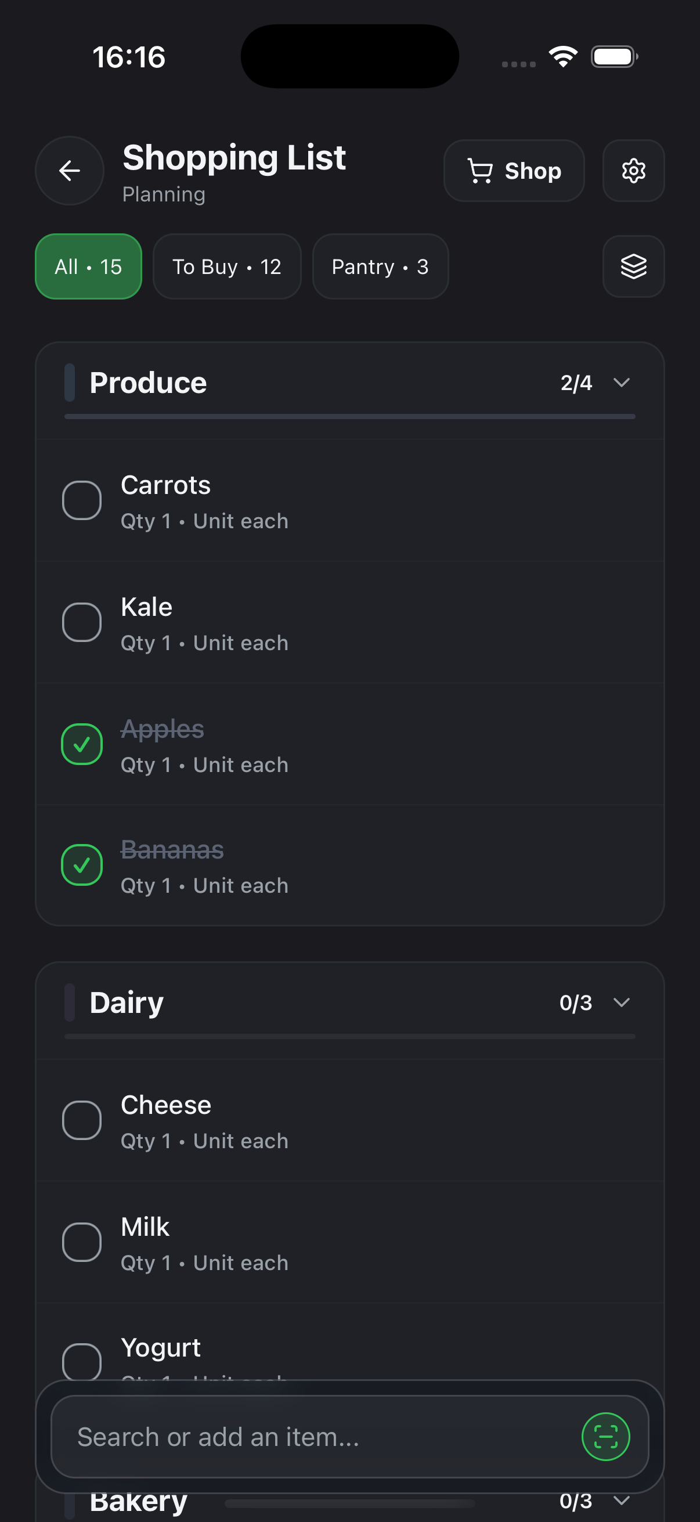Open the list settings gear

tap(633, 171)
